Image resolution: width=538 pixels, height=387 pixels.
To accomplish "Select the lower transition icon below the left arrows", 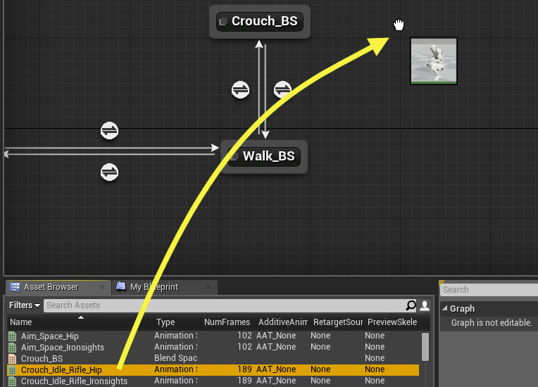I will coord(109,172).
